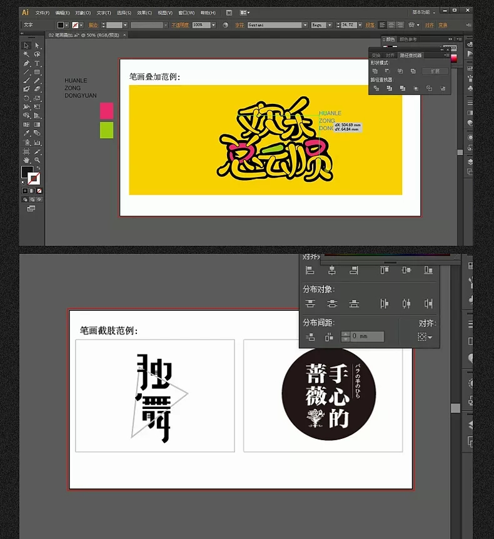Click the 不透明度 link label
Image resolution: width=494 pixels, height=539 pixels.
[x=180, y=25]
